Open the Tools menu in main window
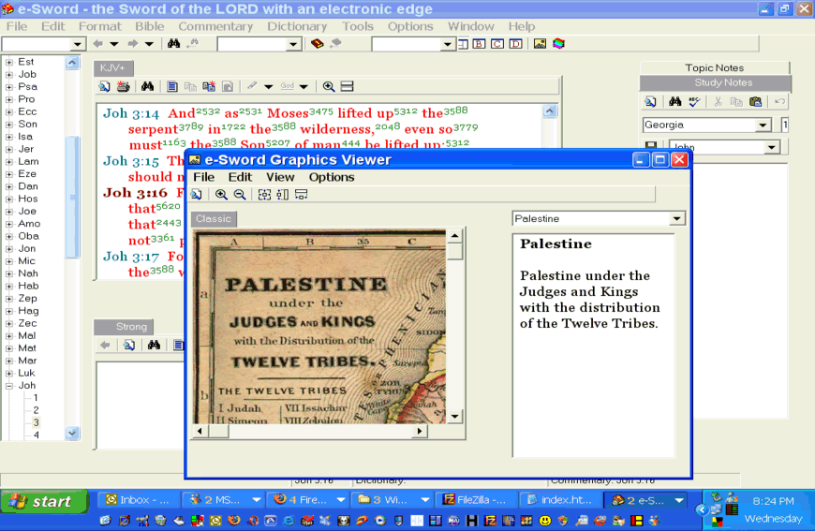The image size is (815, 531). [x=358, y=26]
